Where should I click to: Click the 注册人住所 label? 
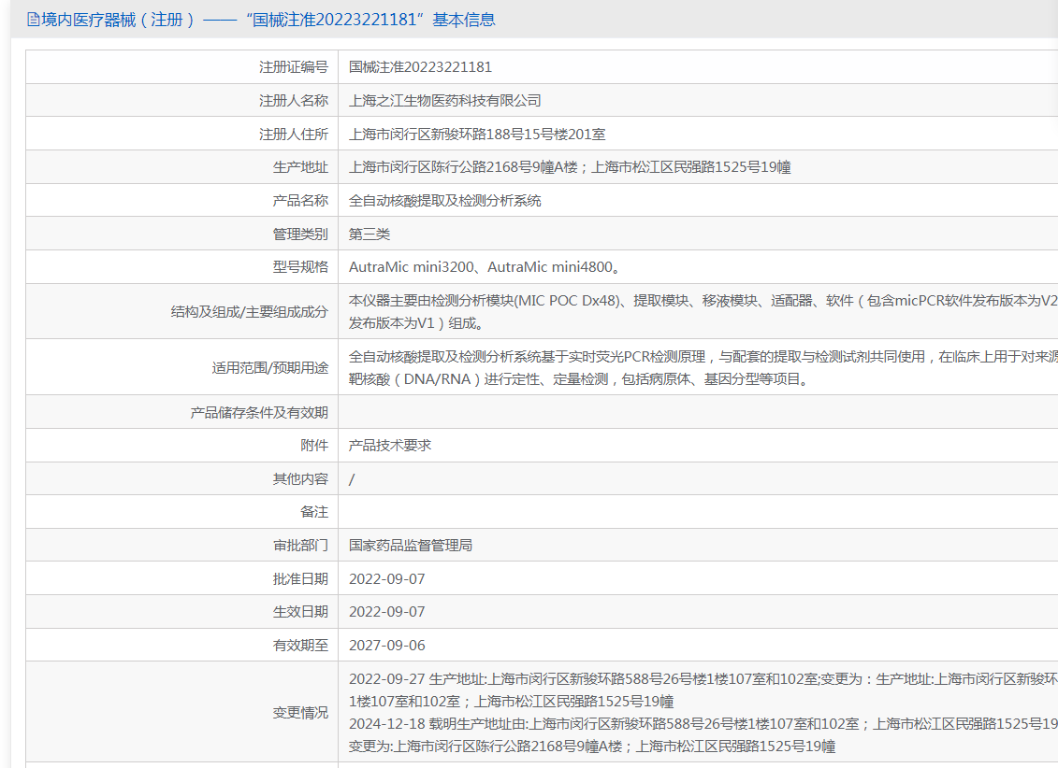click(x=294, y=134)
